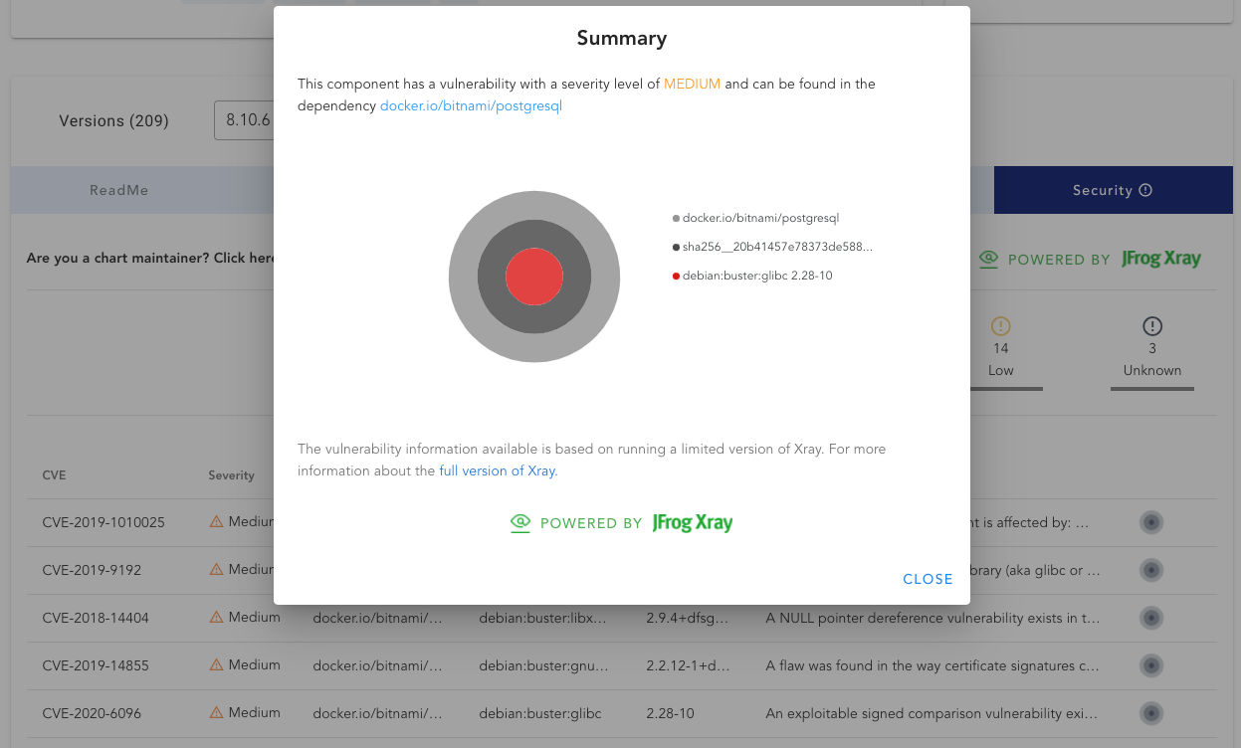This screenshot has width=1241, height=748.
Task: Click warning icon beside CVE-2019-14855 severity
Action: pos(216,664)
